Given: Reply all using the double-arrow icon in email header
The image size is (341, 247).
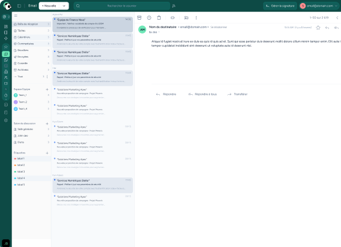Looking at the screenshot, I should (336, 28).
